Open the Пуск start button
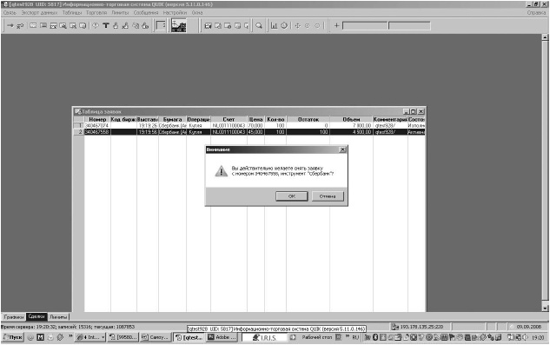This screenshot has width=550, height=345. click(x=13, y=337)
